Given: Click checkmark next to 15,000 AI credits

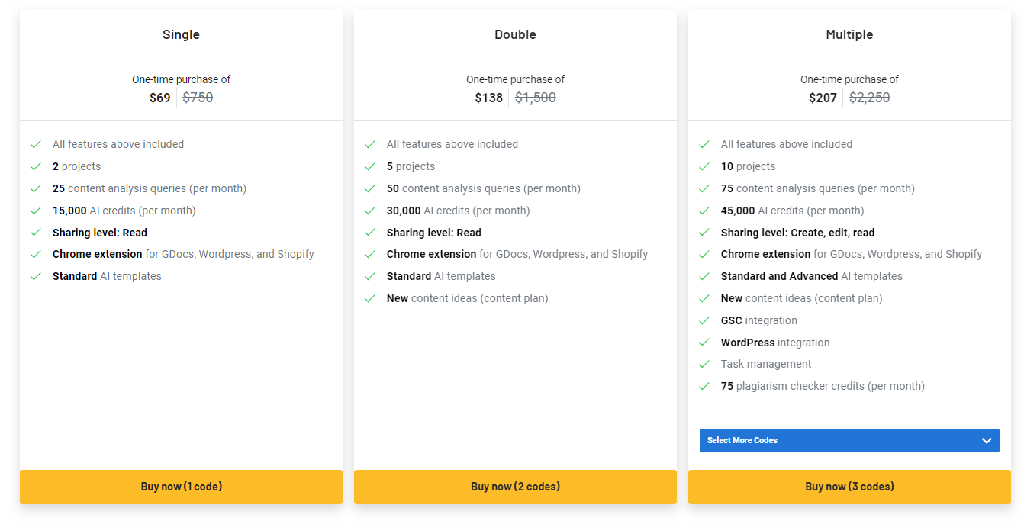Looking at the screenshot, I should point(36,211).
